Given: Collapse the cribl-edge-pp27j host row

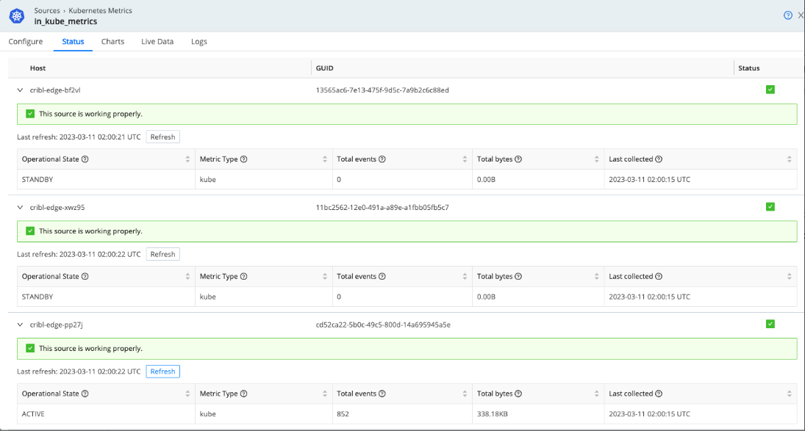Looking at the screenshot, I should 20,325.
